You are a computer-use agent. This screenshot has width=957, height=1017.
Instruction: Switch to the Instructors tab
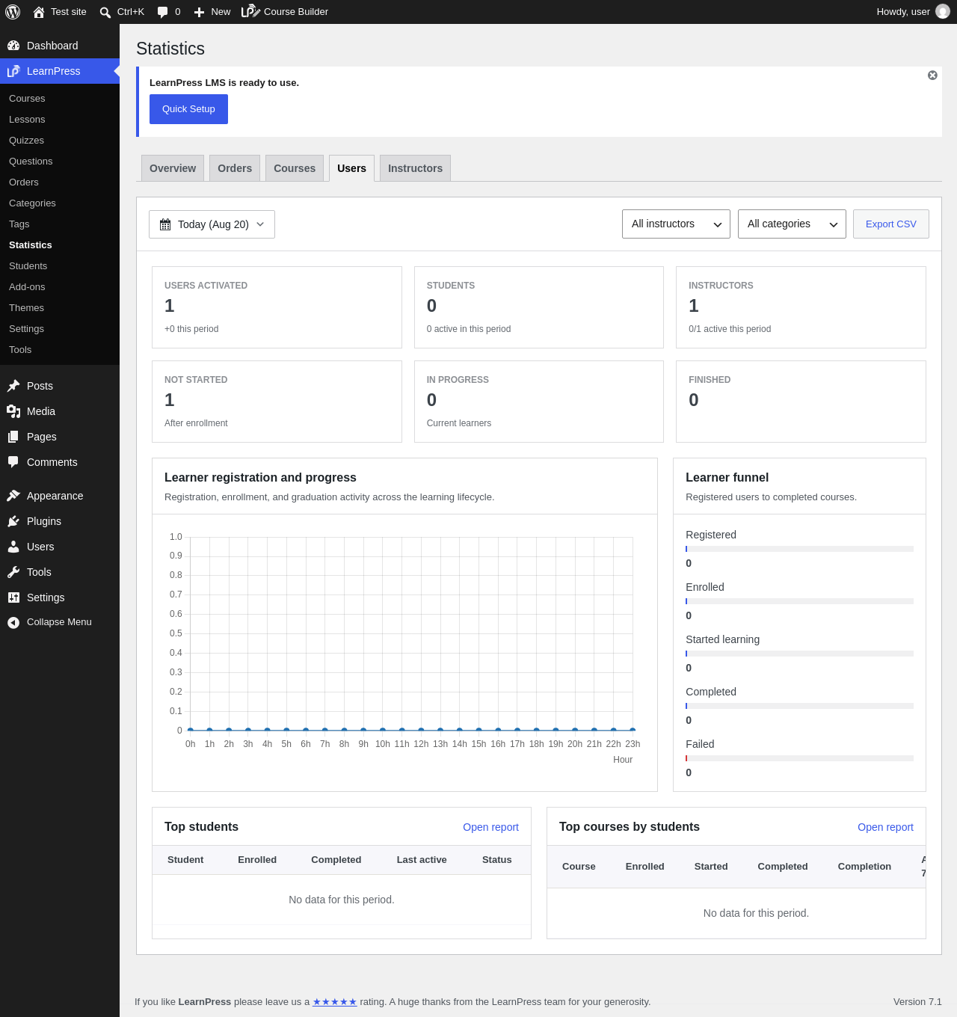415,168
